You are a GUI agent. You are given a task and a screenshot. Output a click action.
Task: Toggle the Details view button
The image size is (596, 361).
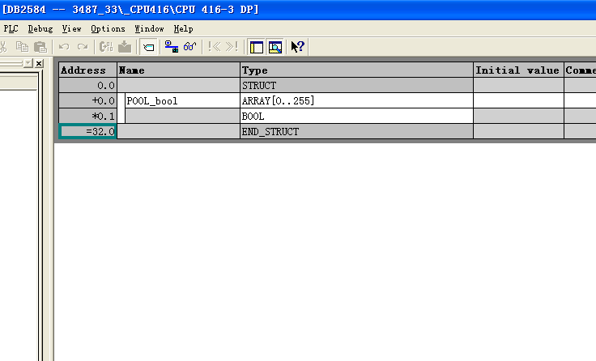[x=275, y=47]
